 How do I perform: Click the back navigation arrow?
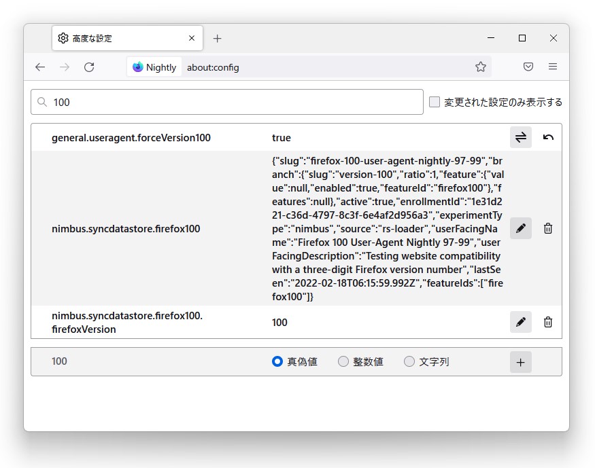tap(40, 67)
